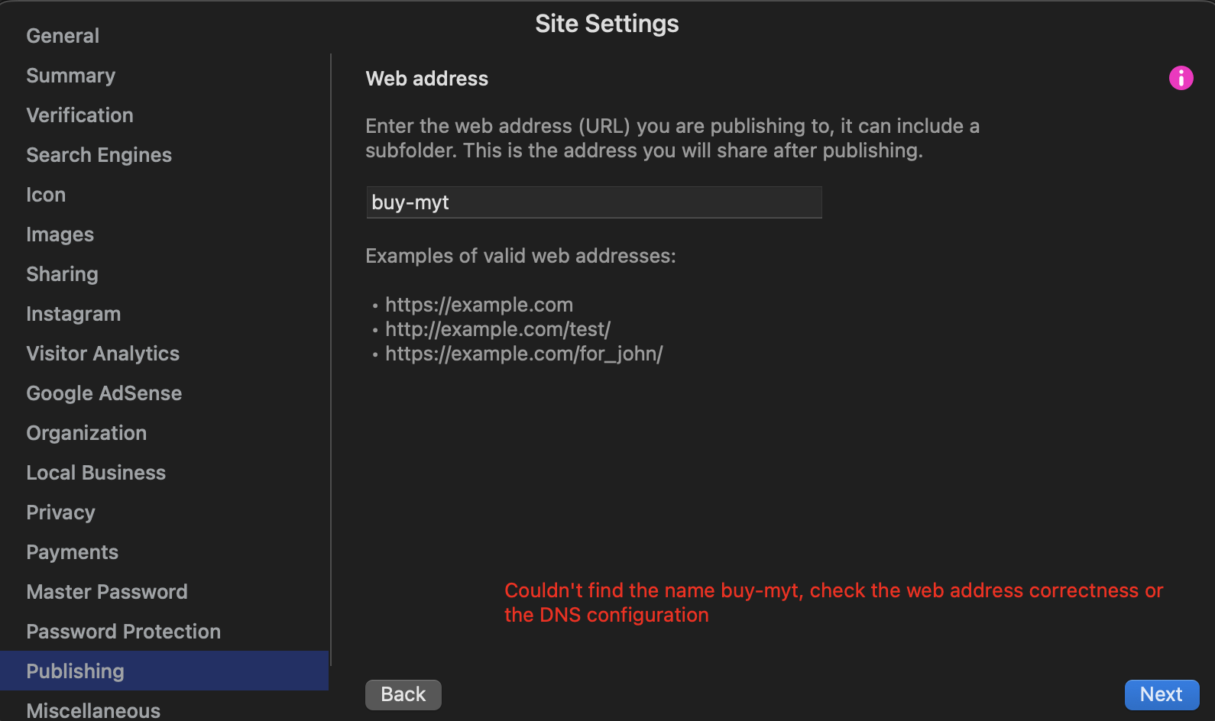
Task: Open the General settings section
Action: pos(63,36)
